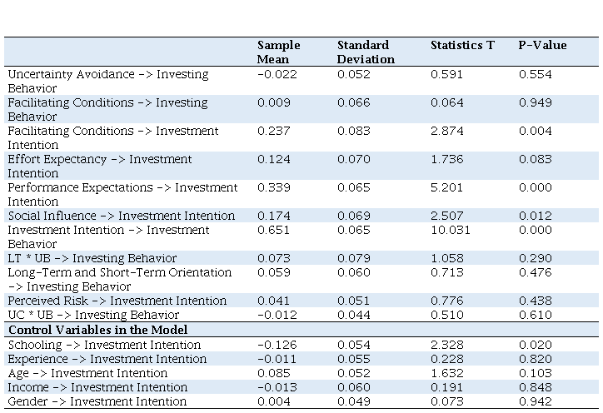The image size is (603, 413).
Task: Select the 0.949 P-Value cell
Action: [535, 102]
